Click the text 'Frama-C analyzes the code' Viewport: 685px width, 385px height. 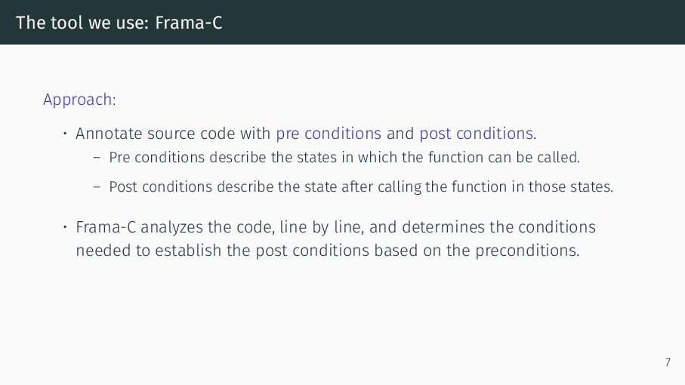175,227
